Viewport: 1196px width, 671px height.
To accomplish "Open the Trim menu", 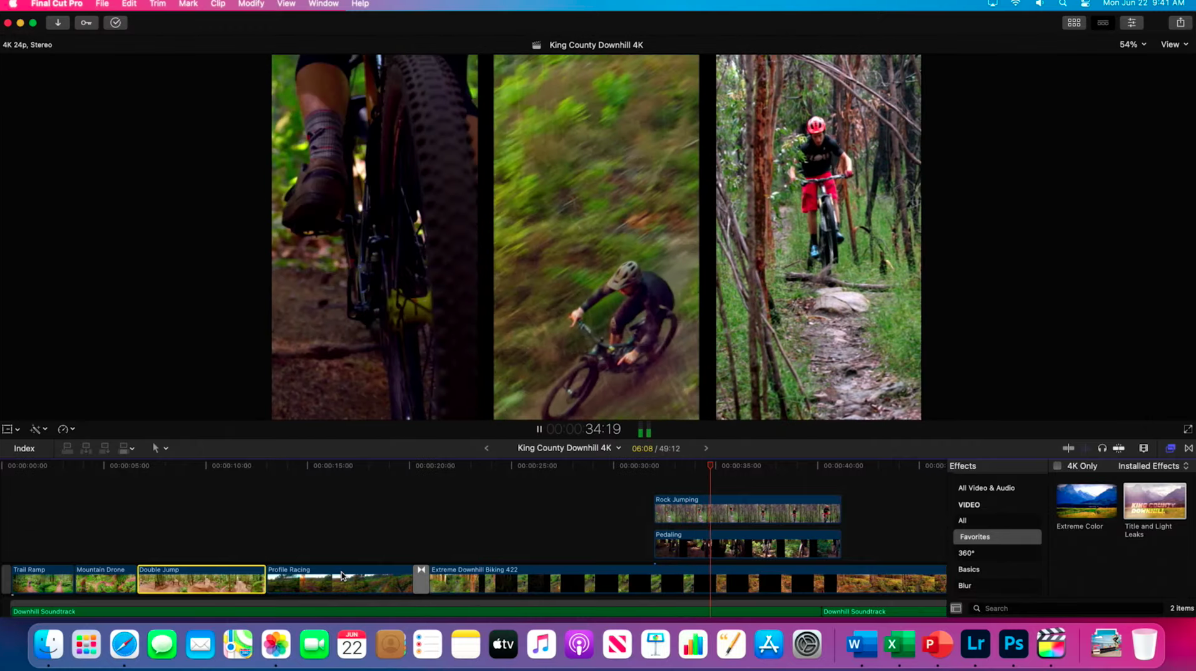I will [158, 4].
